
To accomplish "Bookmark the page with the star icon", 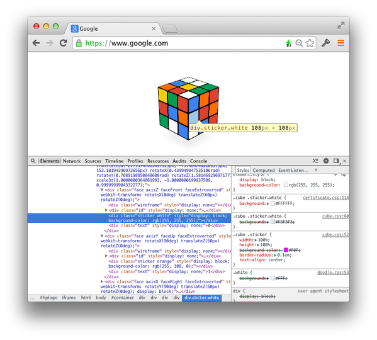I will (x=310, y=43).
